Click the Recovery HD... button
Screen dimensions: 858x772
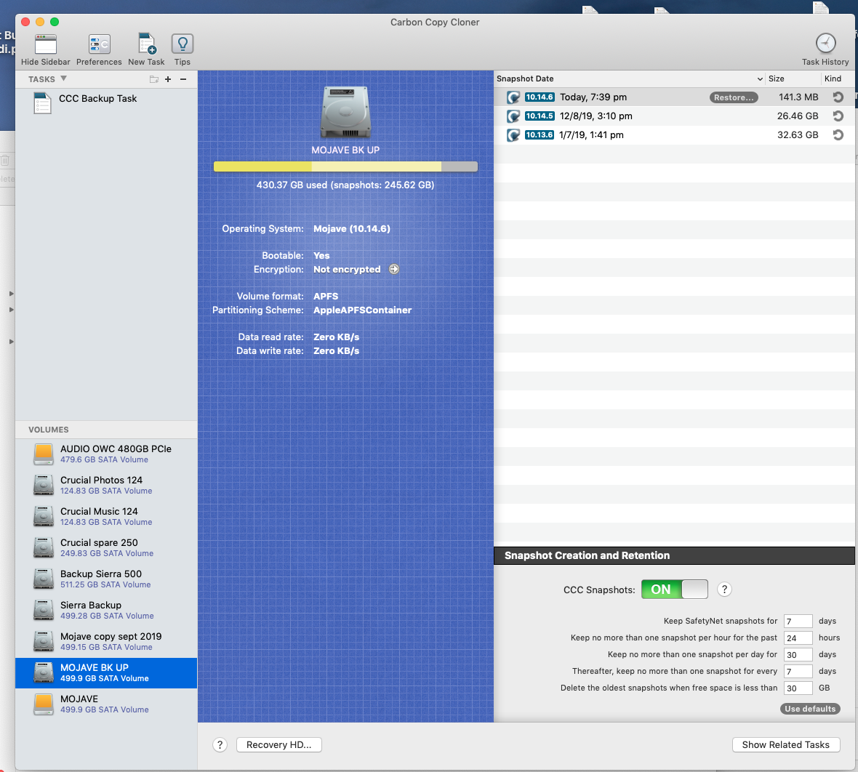tap(278, 744)
